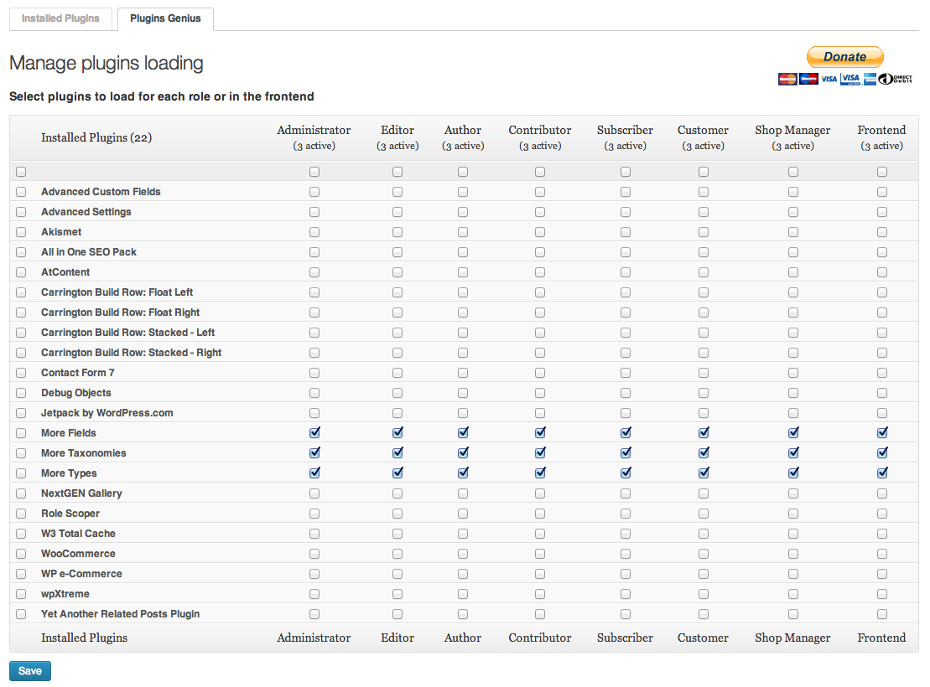The width and height of the screenshot is (930, 687).
Task: Check wpXtreme for the Editor role
Action: click(397, 594)
